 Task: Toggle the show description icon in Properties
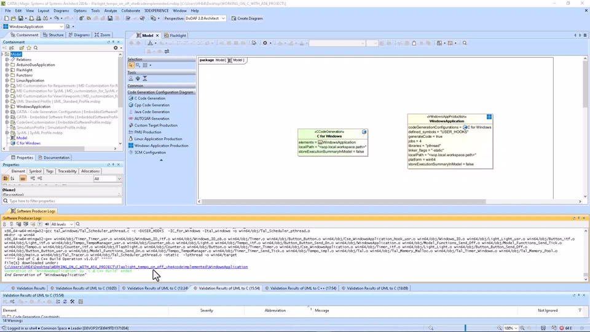click(x=23, y=178)
